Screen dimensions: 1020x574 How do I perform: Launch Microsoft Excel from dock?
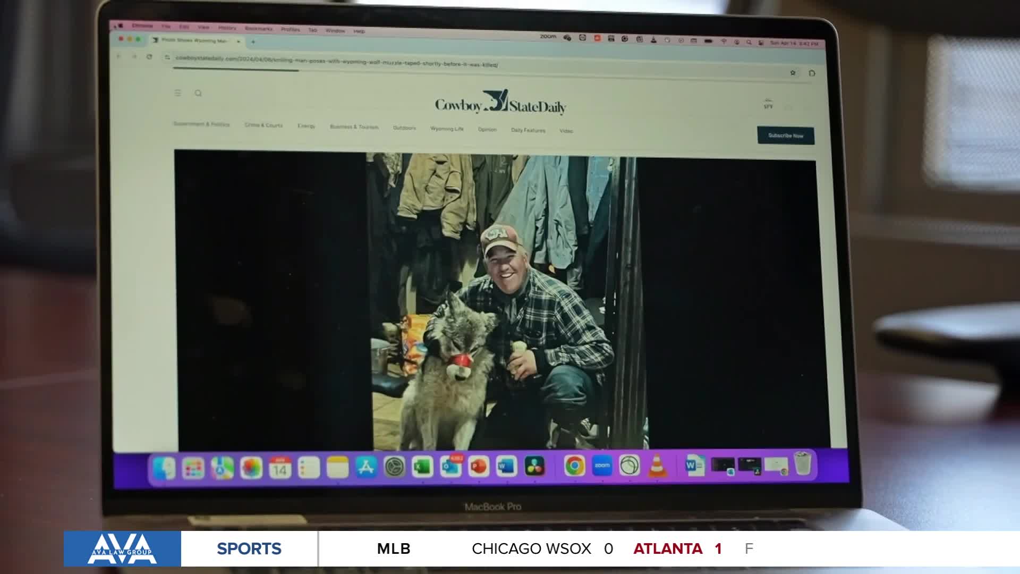tap(423, 467)
